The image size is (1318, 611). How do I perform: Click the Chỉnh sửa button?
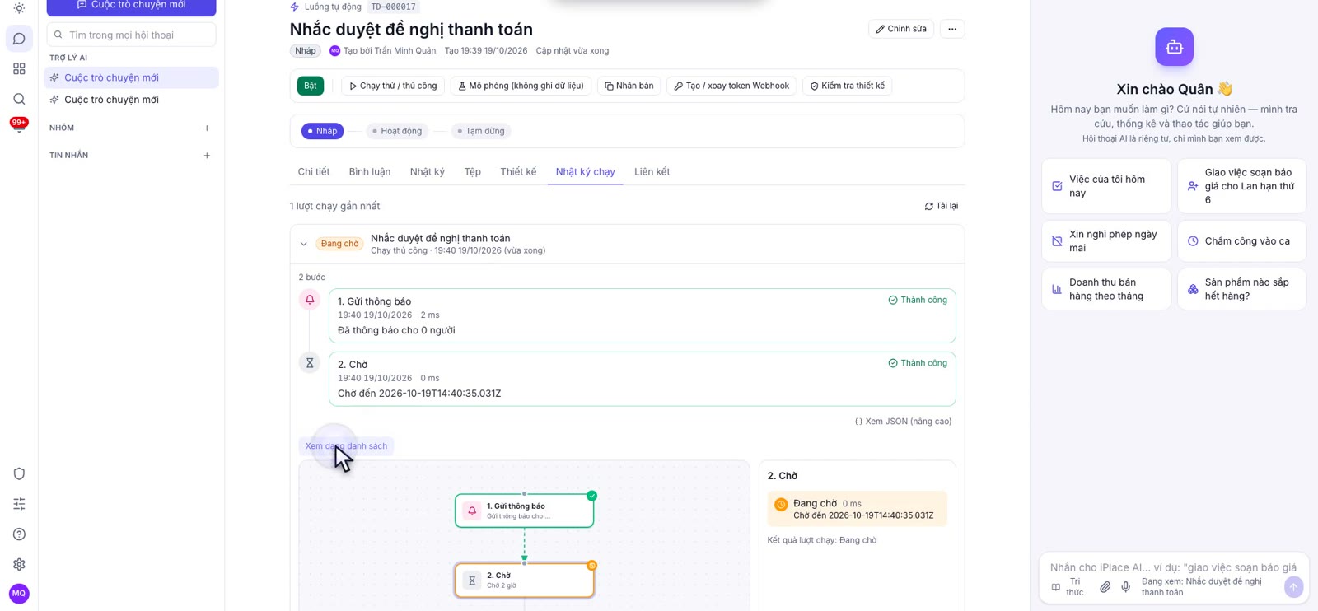click(901, 29)
